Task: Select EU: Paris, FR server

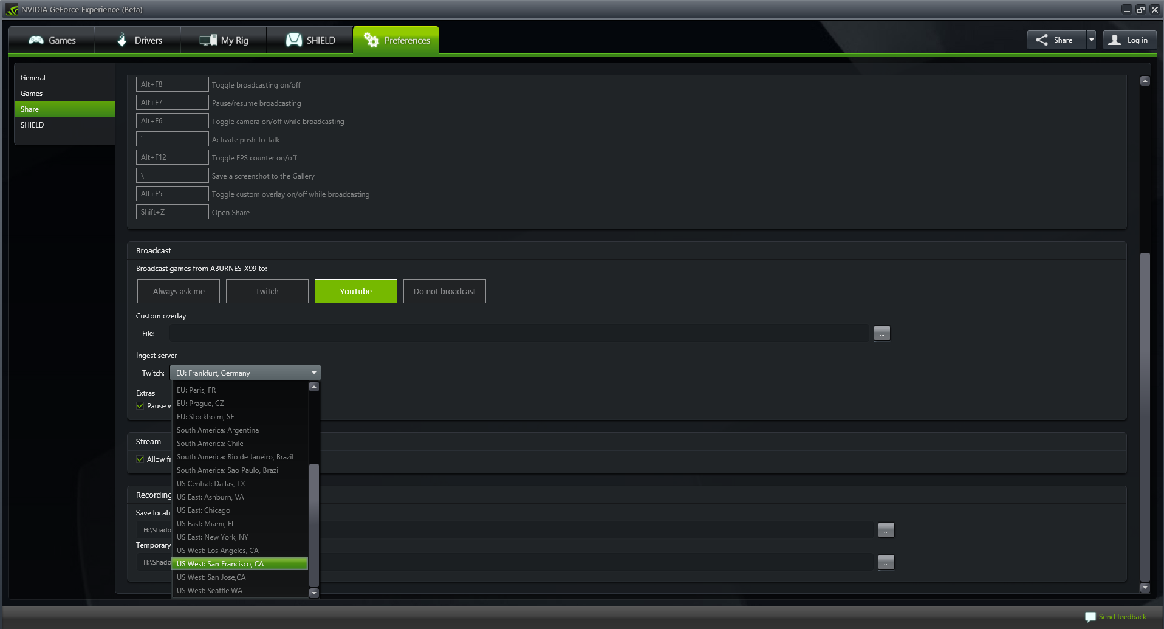Action: [x=240, y=390]
